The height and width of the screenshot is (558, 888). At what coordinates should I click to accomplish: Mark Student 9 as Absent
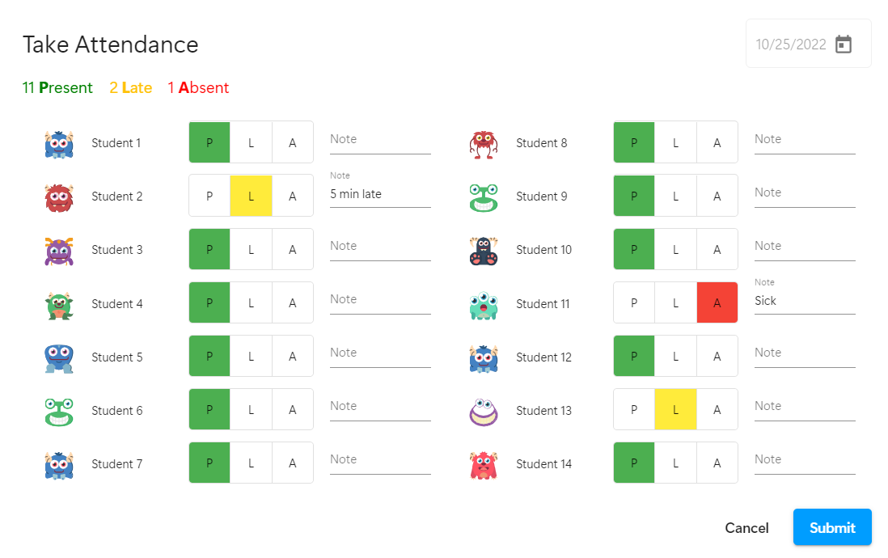[717, 197]
